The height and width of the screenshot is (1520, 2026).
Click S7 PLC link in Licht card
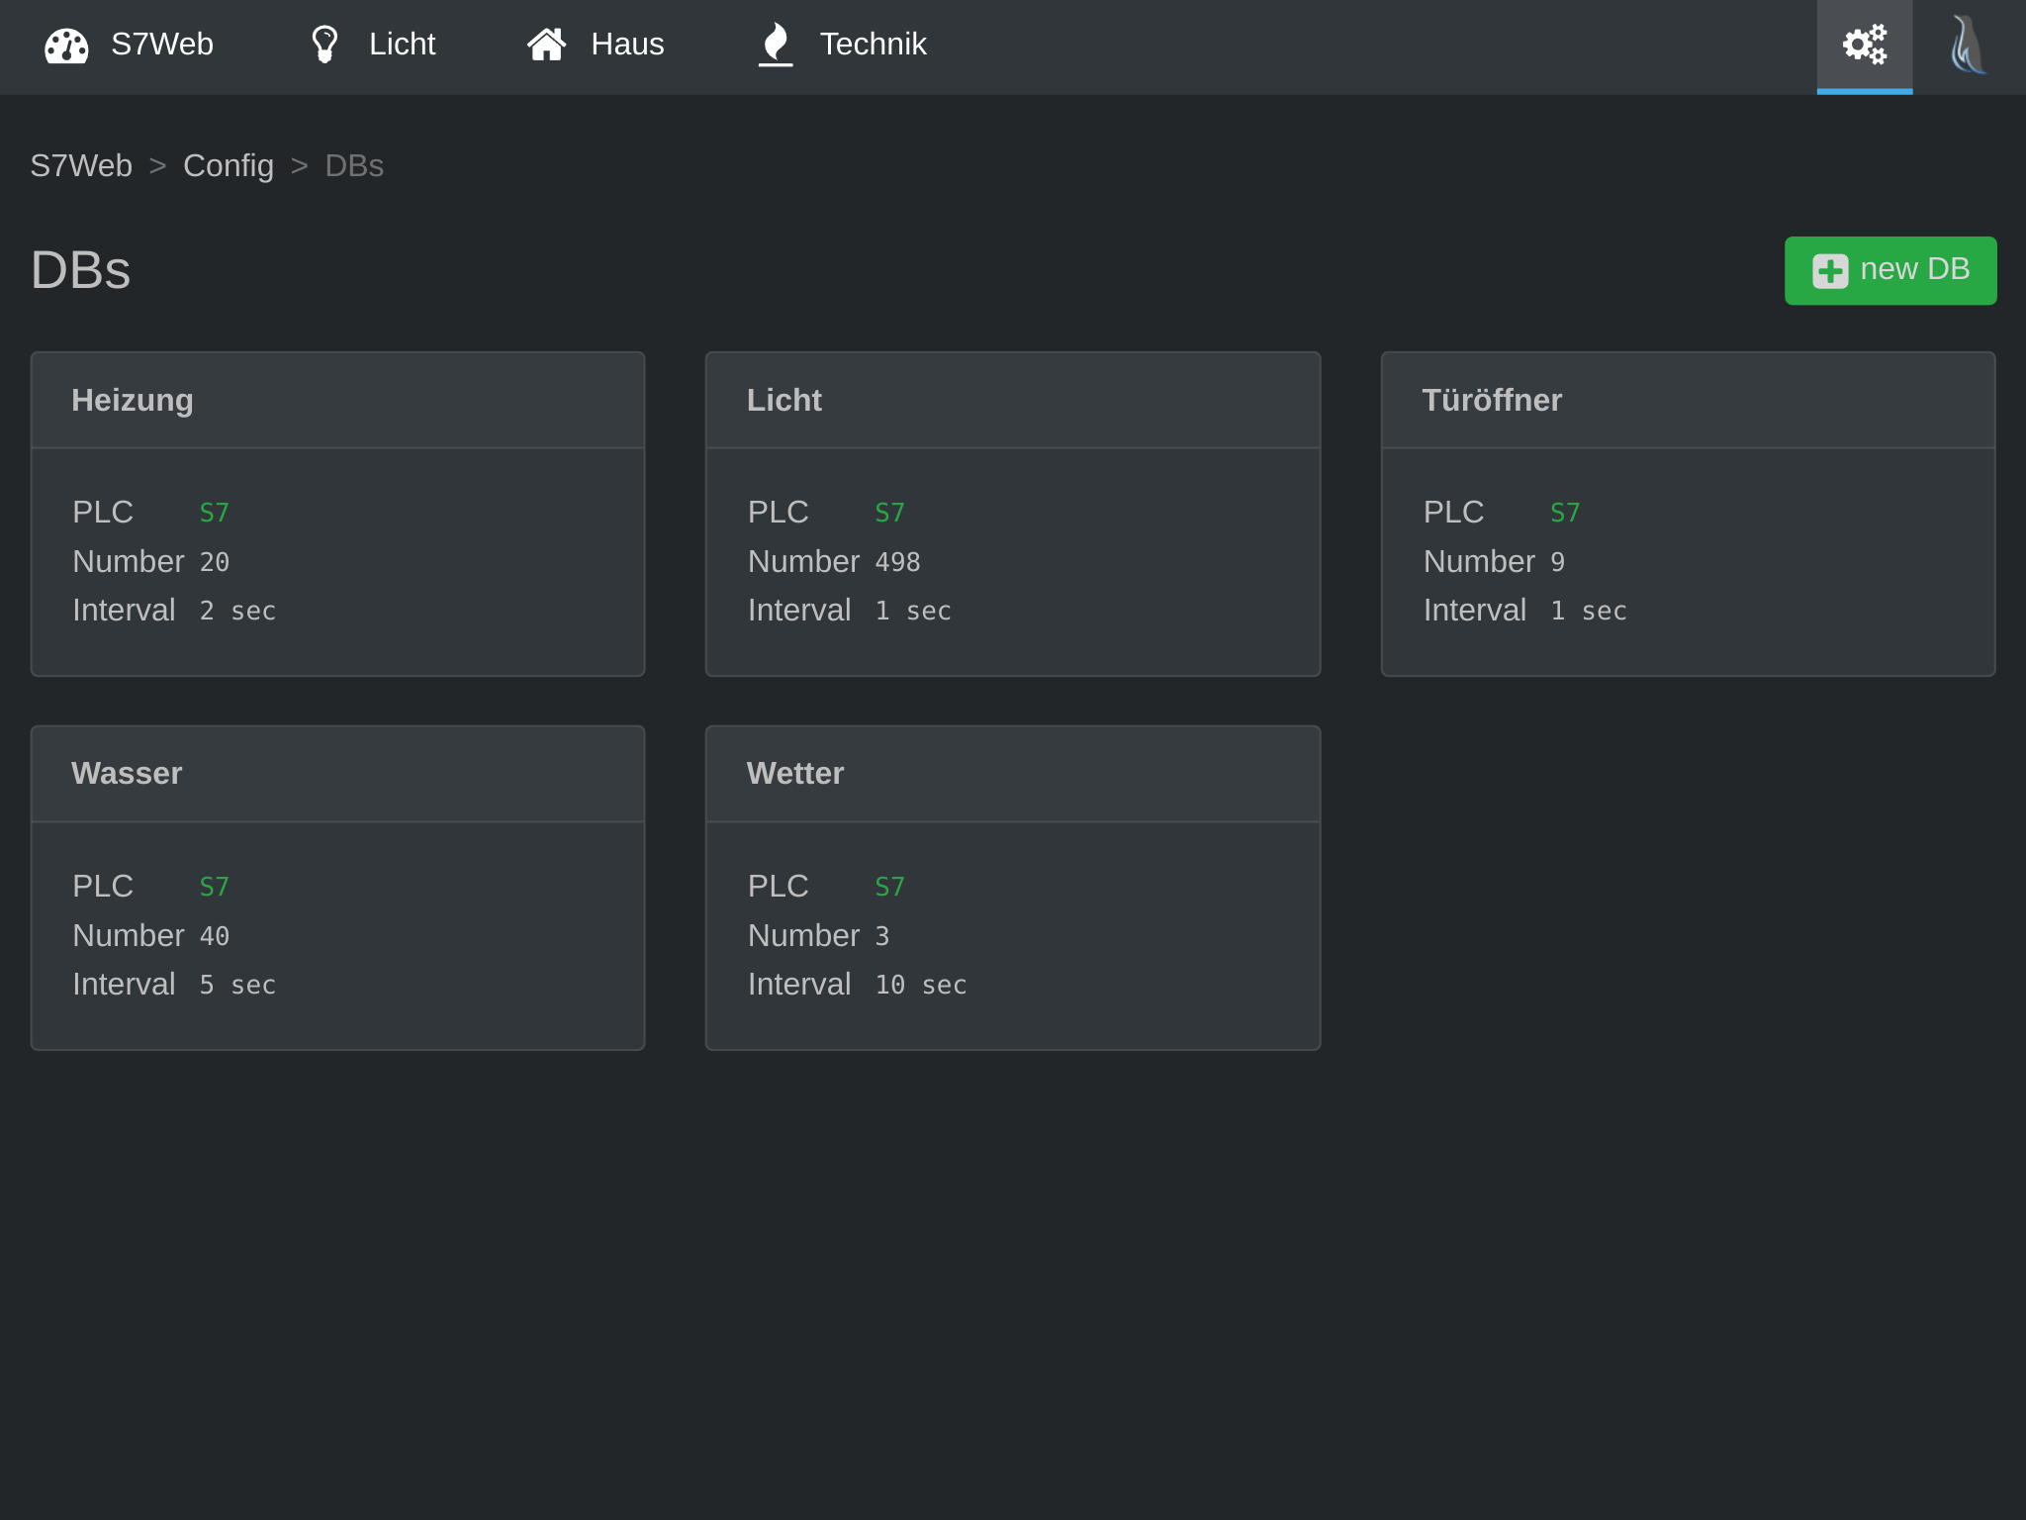coord(890,513)
